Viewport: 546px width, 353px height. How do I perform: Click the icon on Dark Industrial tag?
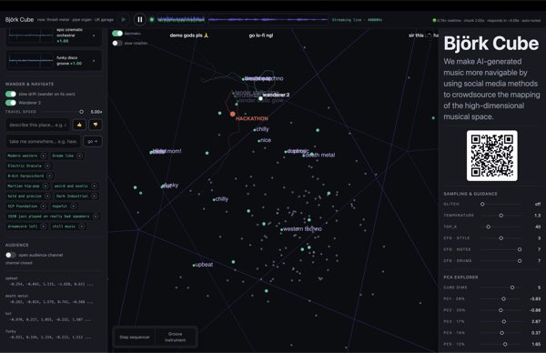tap(95, 196)
